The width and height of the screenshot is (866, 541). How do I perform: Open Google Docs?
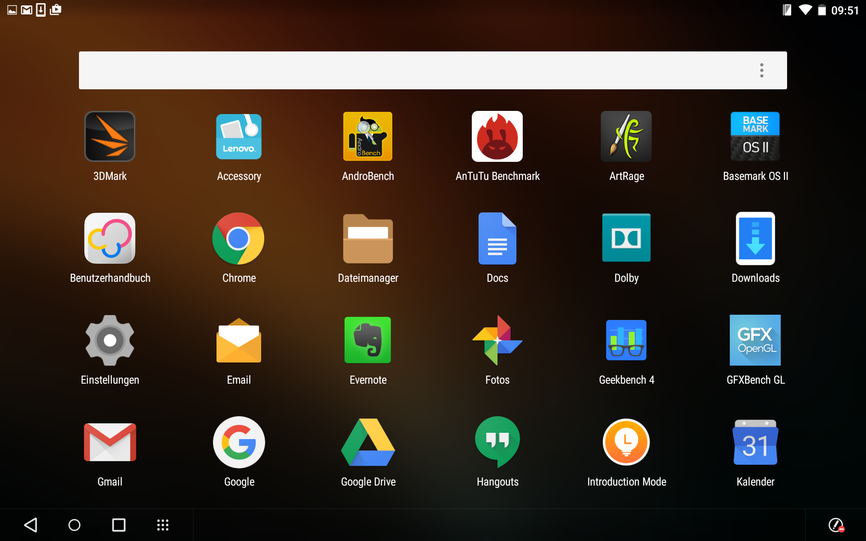[497, 238]
